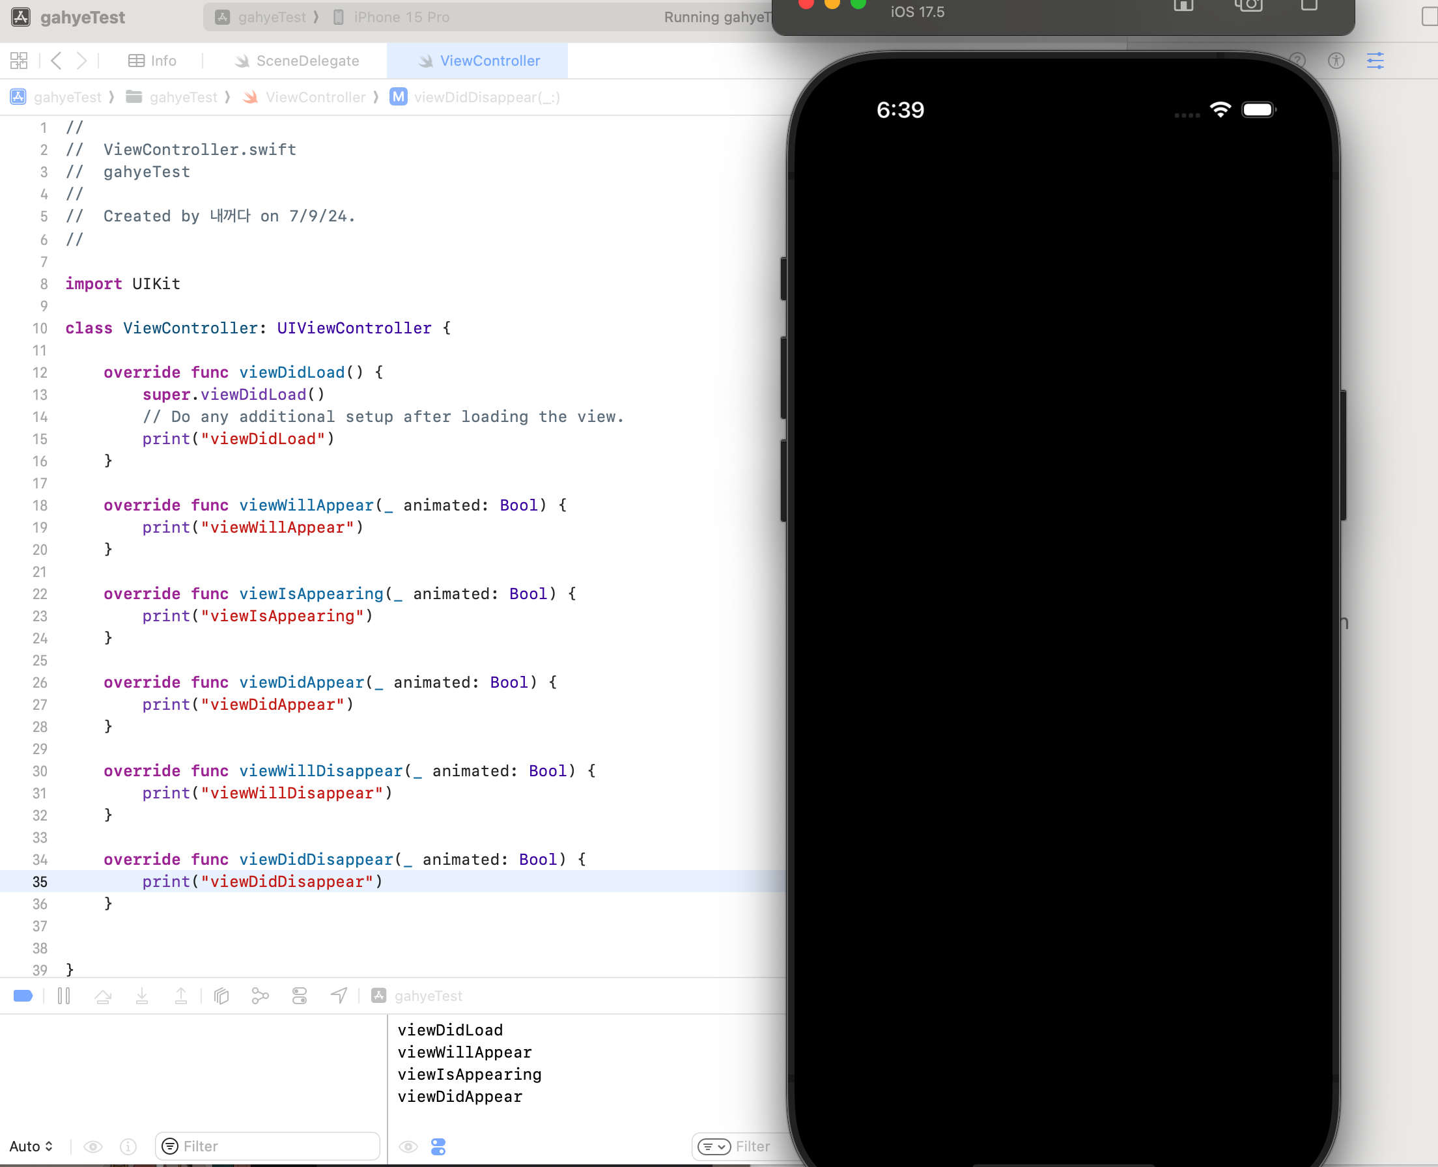Switch to the Info tab
The image size is (1438, 1167).
pyautogui.click(x=152, y=61)
